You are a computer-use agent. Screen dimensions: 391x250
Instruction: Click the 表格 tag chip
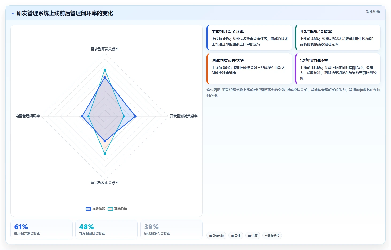tap(236, 236)
